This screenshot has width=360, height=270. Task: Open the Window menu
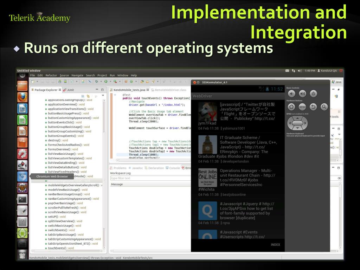coord(123,75)
